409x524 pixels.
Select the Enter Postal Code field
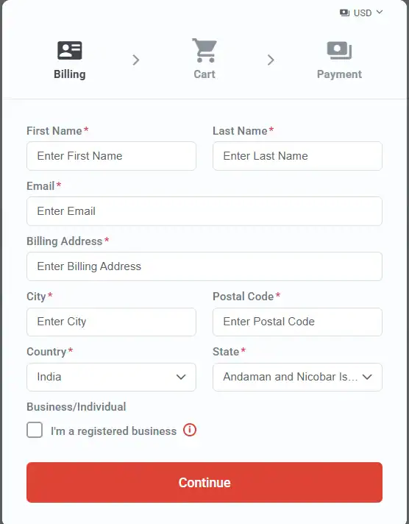[297, 322]
